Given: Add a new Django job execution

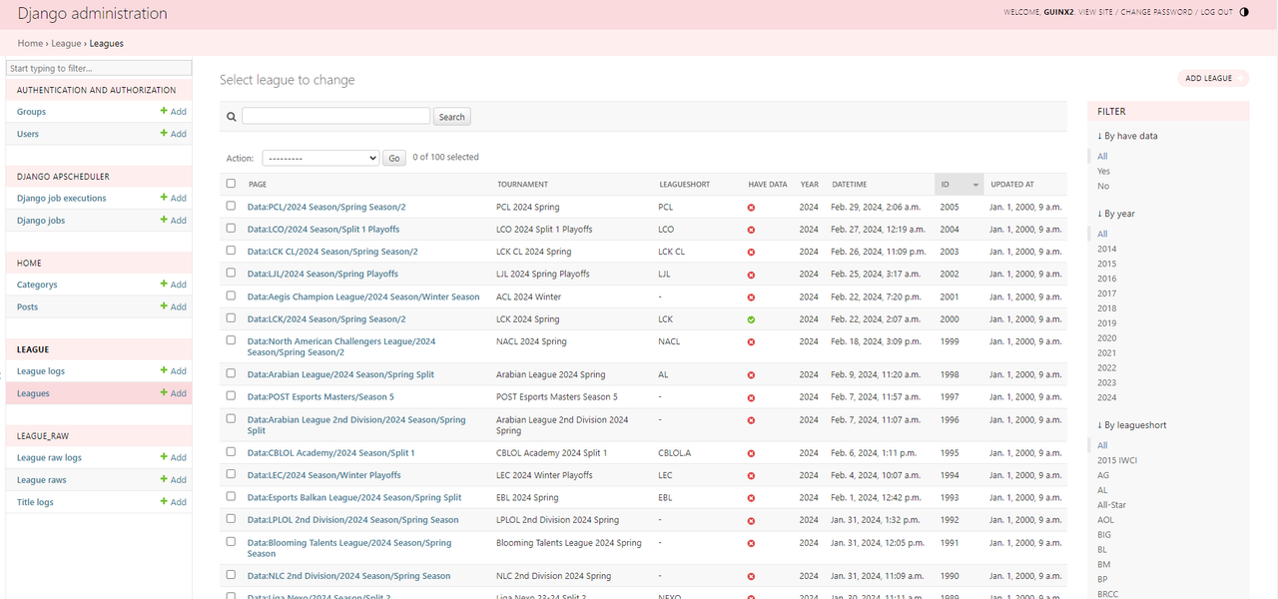Looking at the screenshot, I should coord(174,198).
